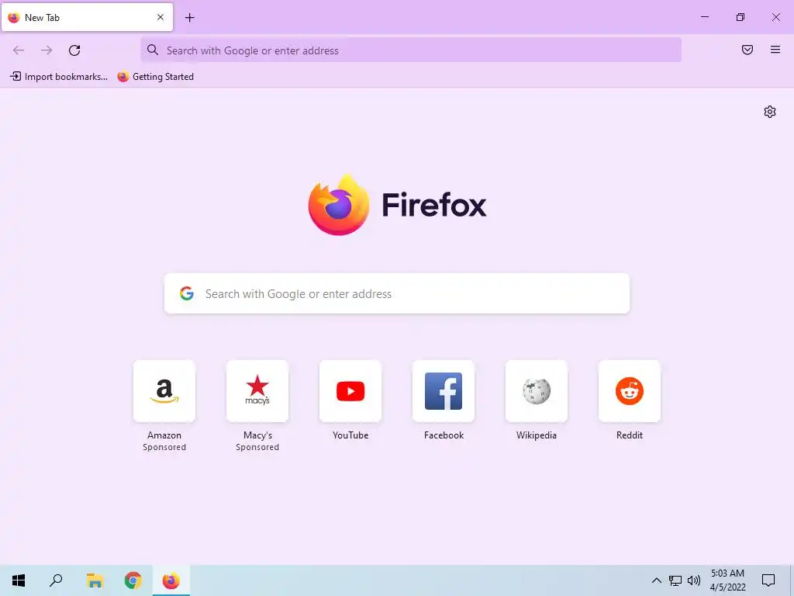The width and height of the screenshot is (794, 596).
Task: Minimize the Firefox window
Action: point(704,17)
